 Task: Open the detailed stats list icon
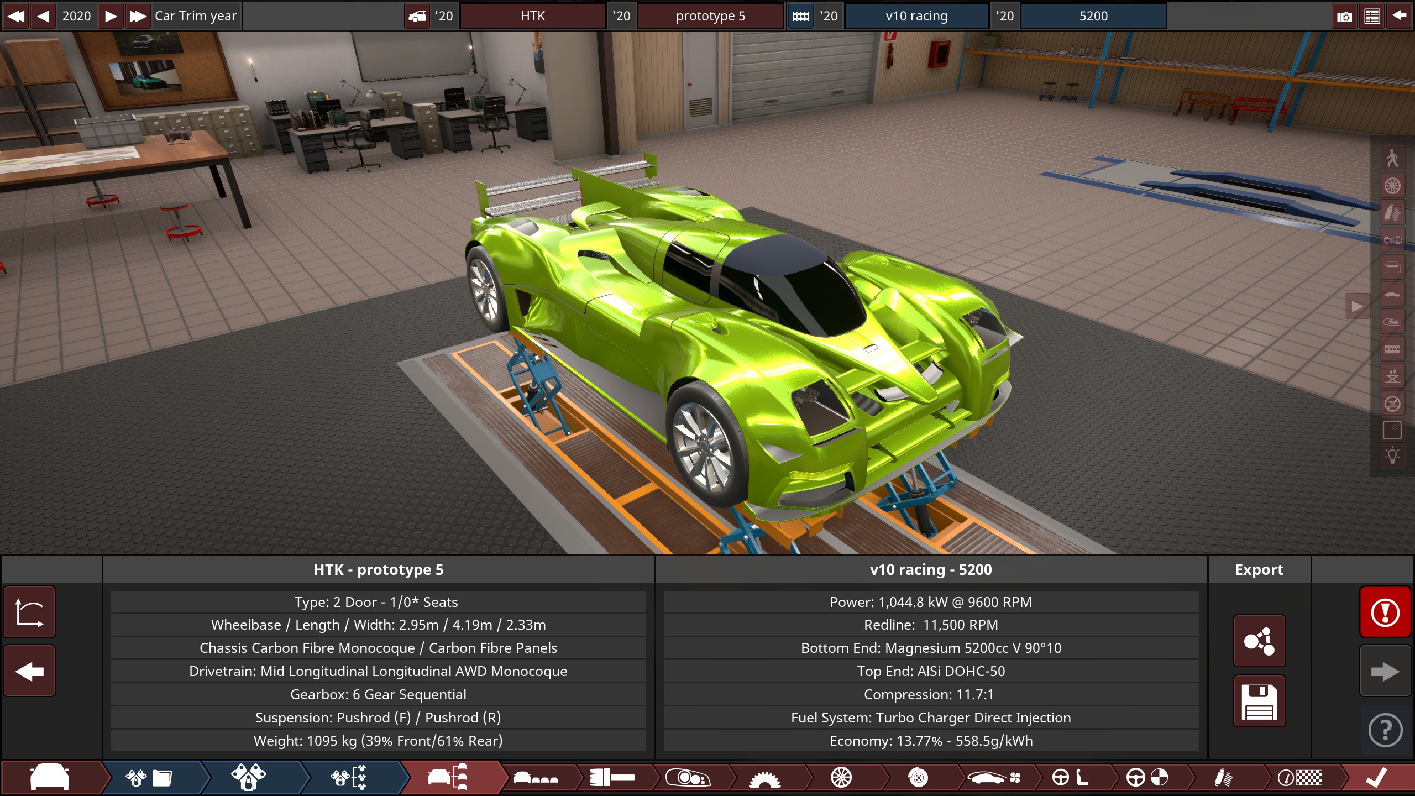1372,16
